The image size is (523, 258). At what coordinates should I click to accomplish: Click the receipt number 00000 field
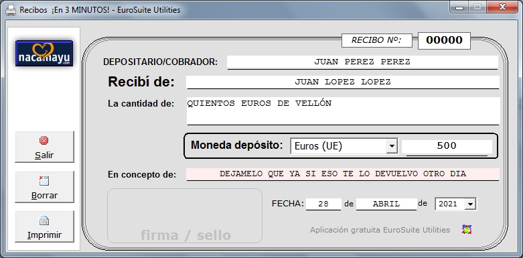pyautogui.click(x=444, y=40)
